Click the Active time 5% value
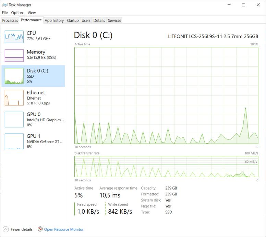 click(78, 195)
